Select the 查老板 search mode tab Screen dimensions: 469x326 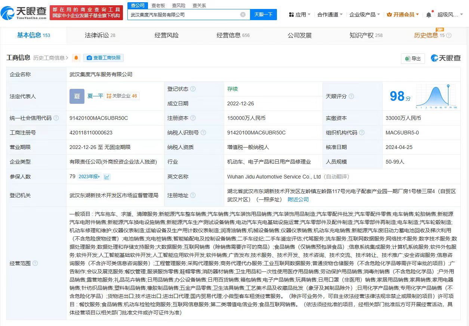click(158, 5)
